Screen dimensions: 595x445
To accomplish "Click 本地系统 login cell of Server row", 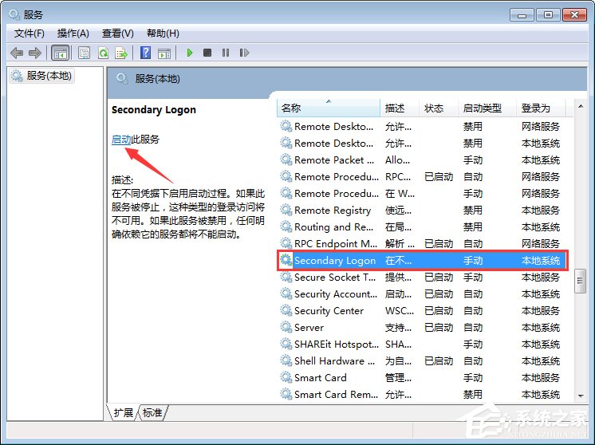I will (541, 328).
